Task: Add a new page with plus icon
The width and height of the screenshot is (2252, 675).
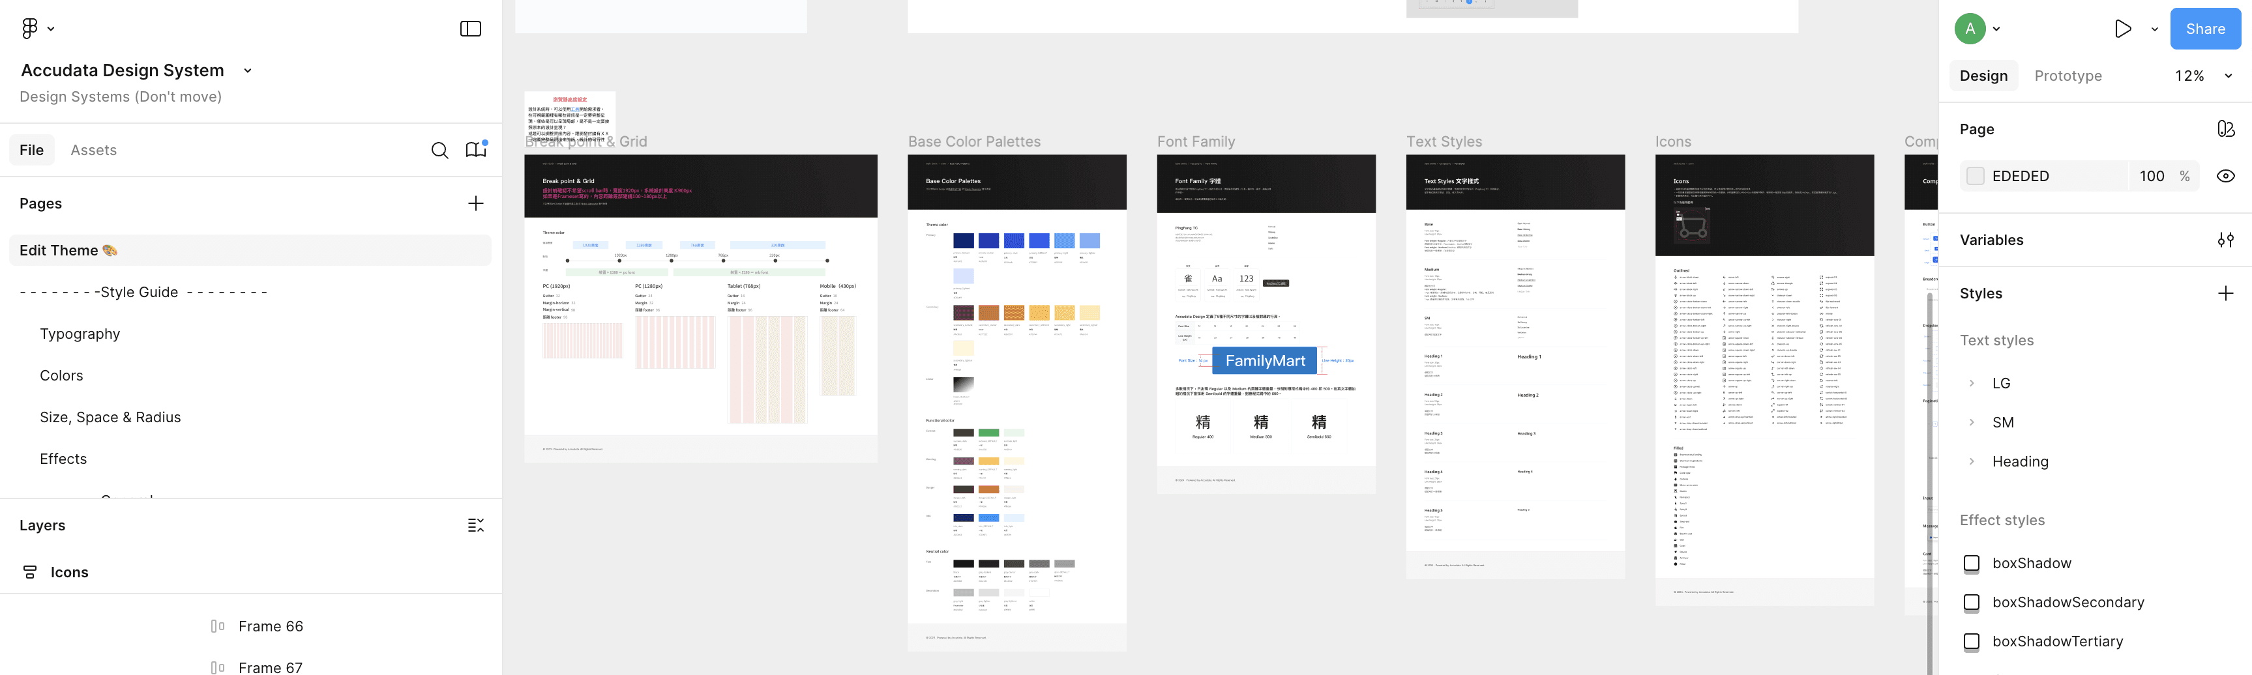Action: pos(475,203)
